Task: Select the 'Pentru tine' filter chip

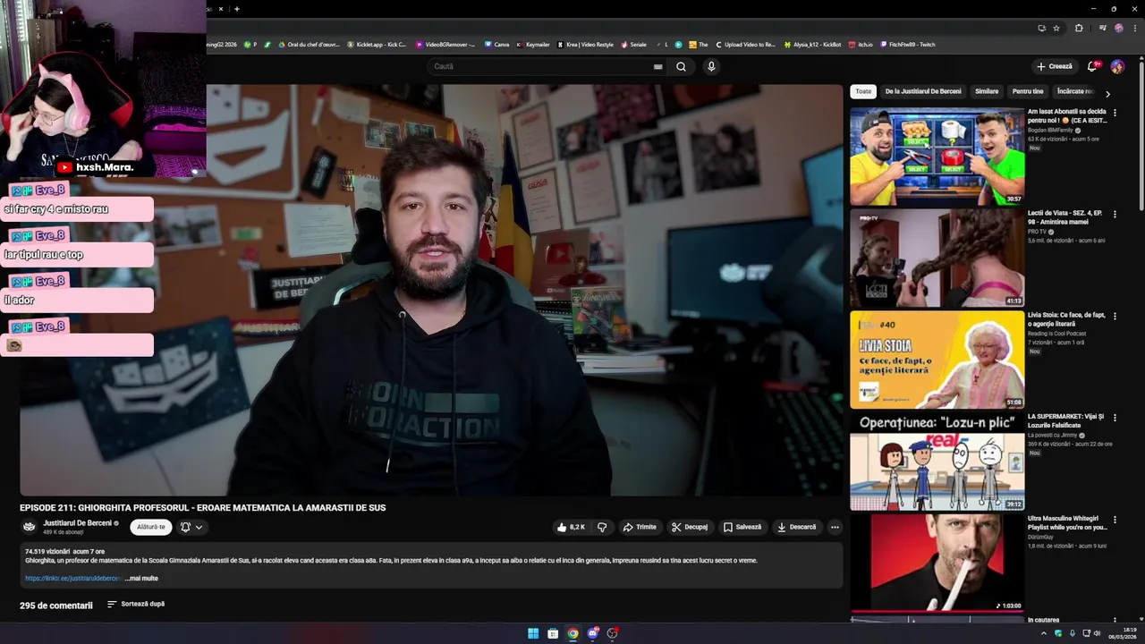Action: [x=1028, y=91]
